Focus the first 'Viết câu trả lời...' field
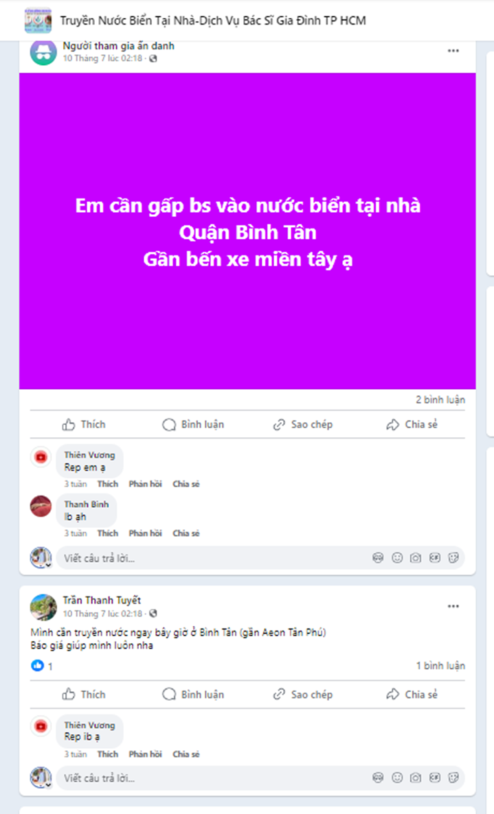 click(x=213, y=558)
